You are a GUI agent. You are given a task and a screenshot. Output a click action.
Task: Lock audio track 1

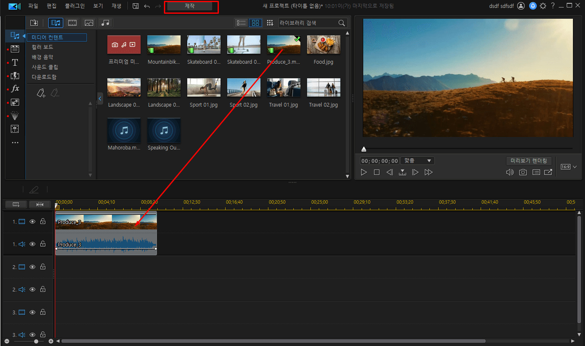point(43,244)
